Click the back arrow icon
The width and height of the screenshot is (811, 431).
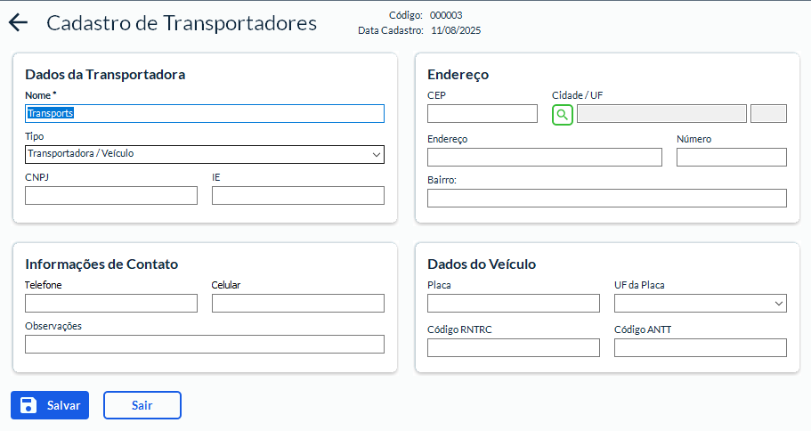pos(18,23)
